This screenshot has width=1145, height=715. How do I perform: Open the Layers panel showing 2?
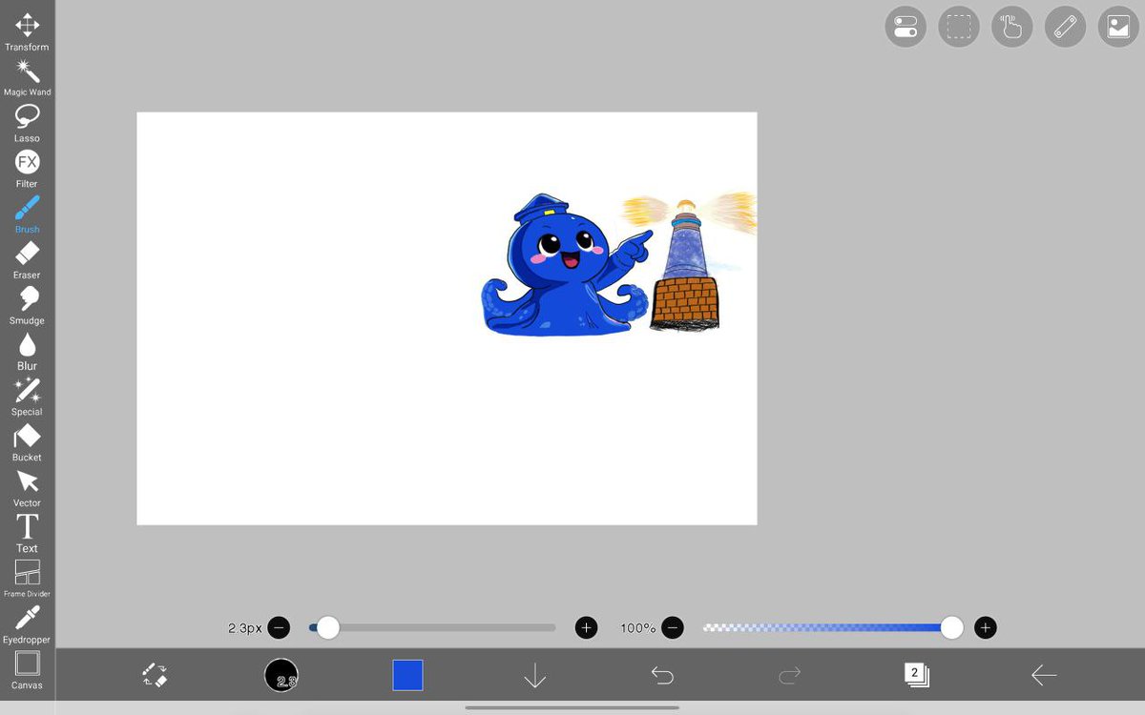[x=916, y=675]
